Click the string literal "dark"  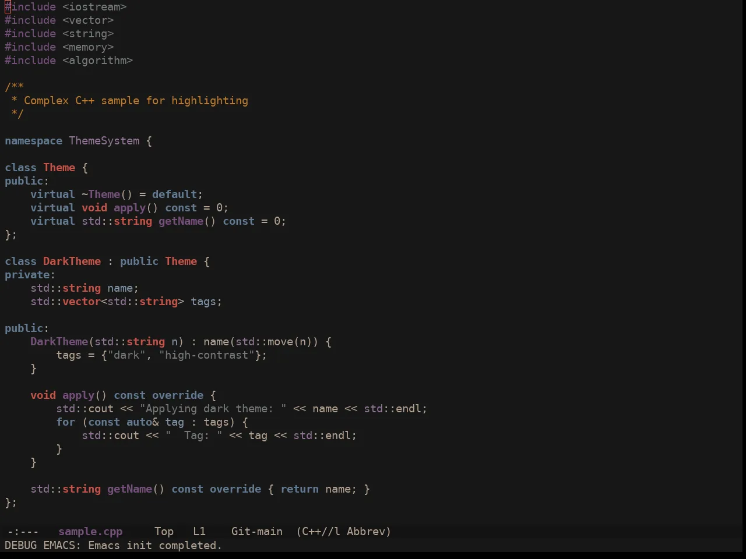tap(126, 355)
